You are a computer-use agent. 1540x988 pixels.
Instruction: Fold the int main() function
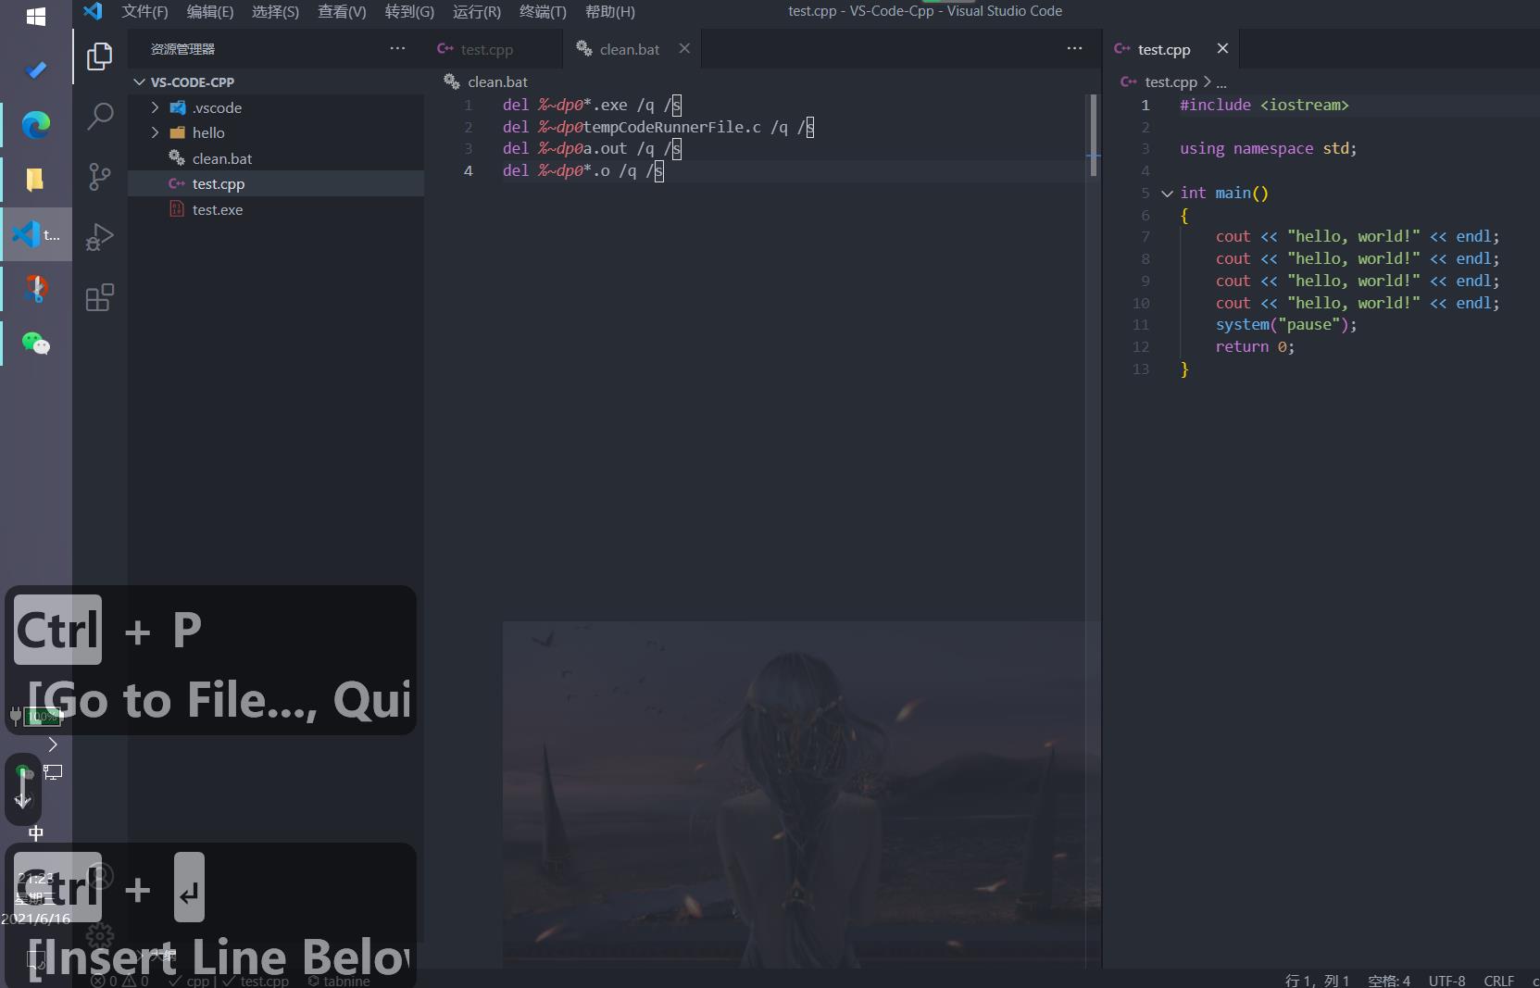[1167, 194]
